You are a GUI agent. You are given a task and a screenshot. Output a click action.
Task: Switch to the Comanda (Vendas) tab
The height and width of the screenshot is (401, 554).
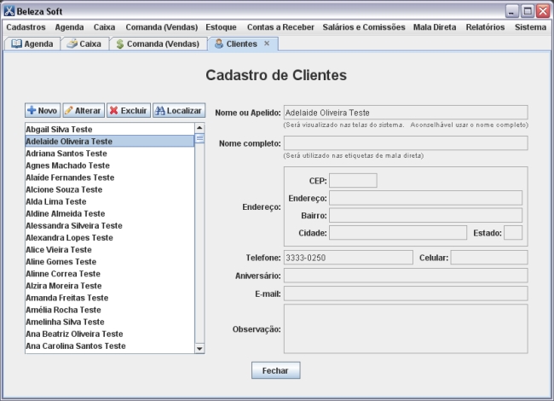159,44
